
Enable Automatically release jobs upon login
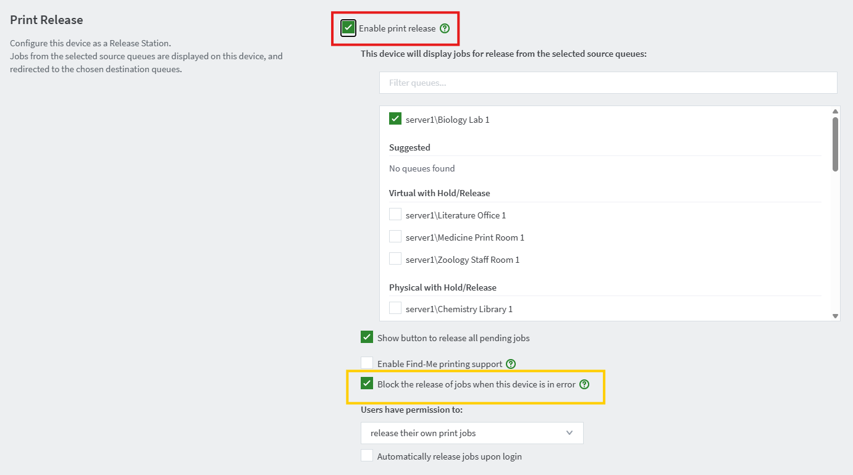point(367,456)
